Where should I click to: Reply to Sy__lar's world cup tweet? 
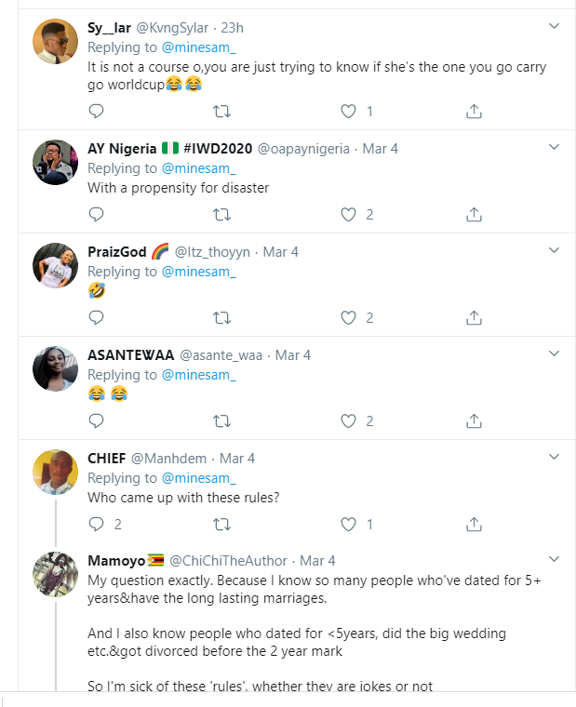click(x=96, y=112)
